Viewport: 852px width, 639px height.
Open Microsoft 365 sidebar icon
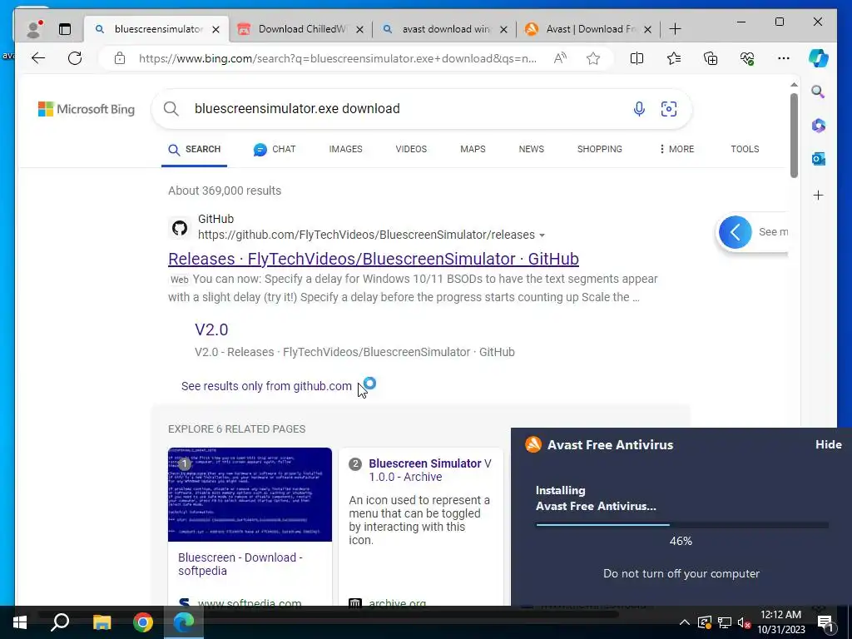(x=819, y=126)
